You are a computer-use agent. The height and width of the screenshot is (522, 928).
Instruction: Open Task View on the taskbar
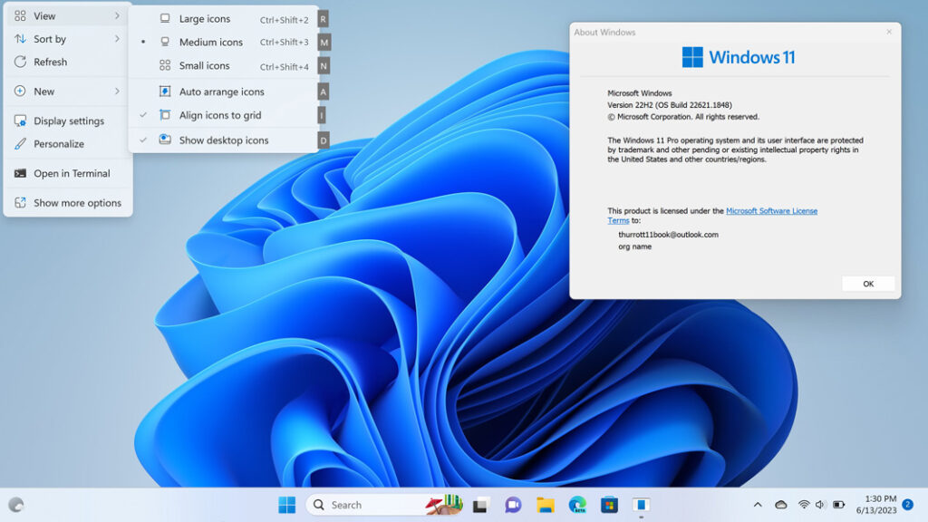coord(480,504)
